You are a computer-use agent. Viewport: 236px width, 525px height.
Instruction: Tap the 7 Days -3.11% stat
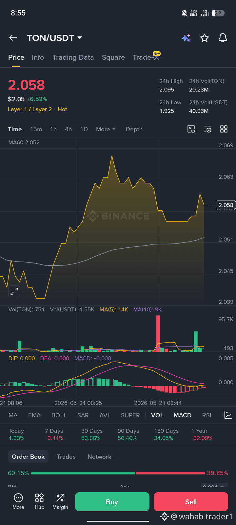[54, 434]
